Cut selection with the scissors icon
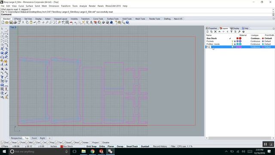 pos(23,22)
